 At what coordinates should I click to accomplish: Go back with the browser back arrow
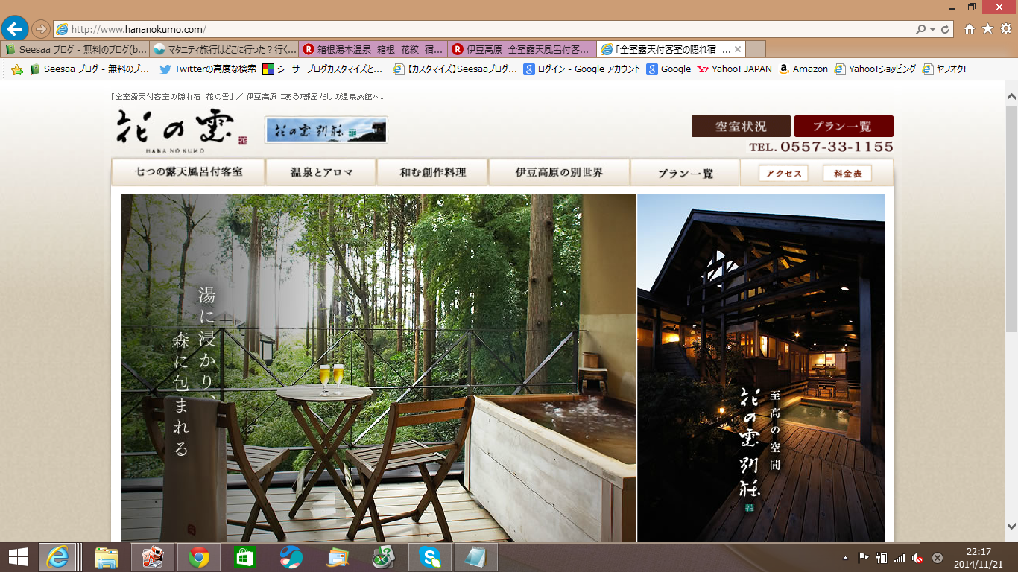[15, 29]
